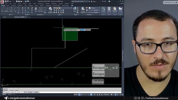Click the Autodesk App Store cart icon
Screen dimensions: 178x100
[x=103, y=1]
